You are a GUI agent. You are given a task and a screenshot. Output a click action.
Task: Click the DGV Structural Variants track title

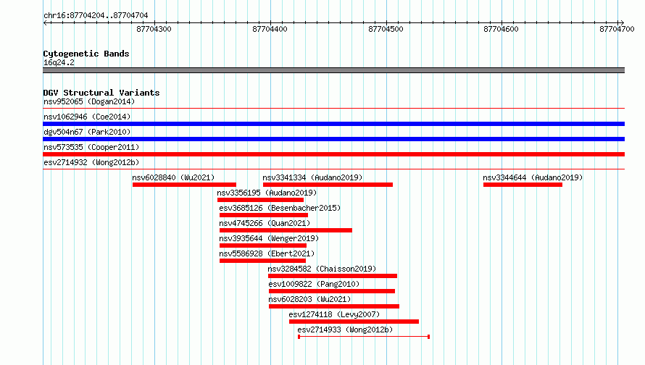point(101,93)
